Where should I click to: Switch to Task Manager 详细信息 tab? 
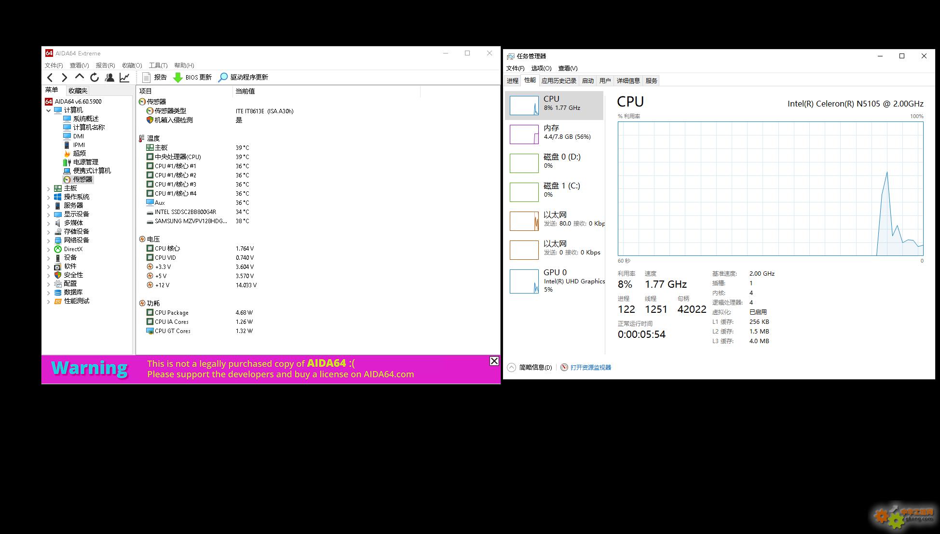[x=628, y=80]
